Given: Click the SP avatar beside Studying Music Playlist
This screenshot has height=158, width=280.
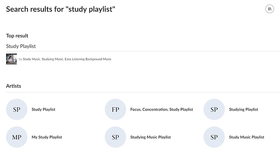Looking at the screenshot, I should 115,137.
